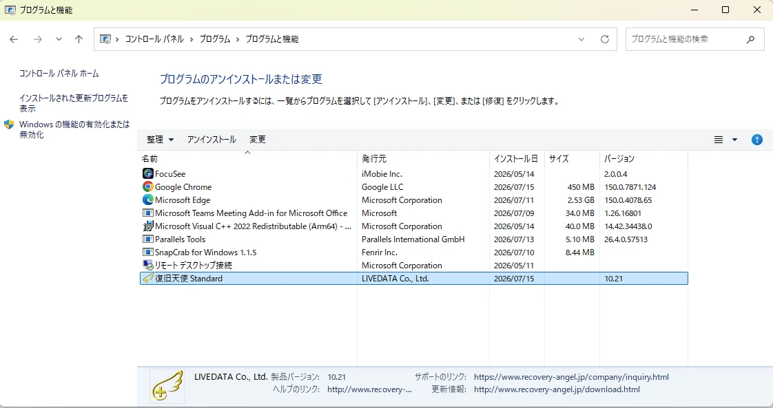Click the Google Chrome icon in list
The width and height of the screenshot is (773, 408).
pos(148,187)
